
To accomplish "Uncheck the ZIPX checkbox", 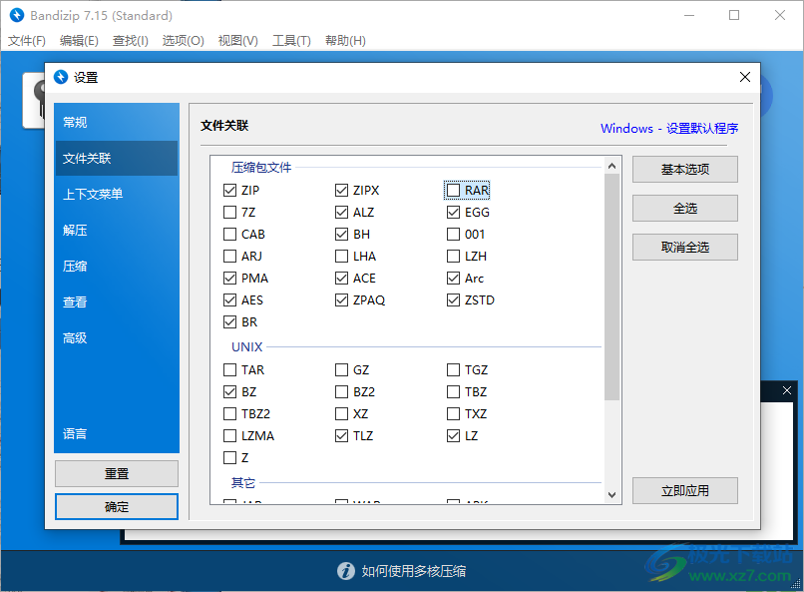I will 341,191.
